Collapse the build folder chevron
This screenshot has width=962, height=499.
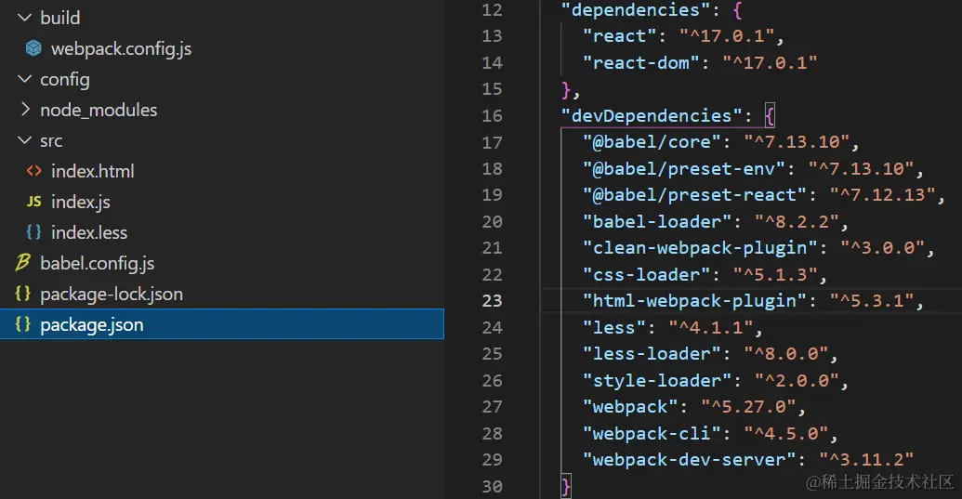(24, 17)
